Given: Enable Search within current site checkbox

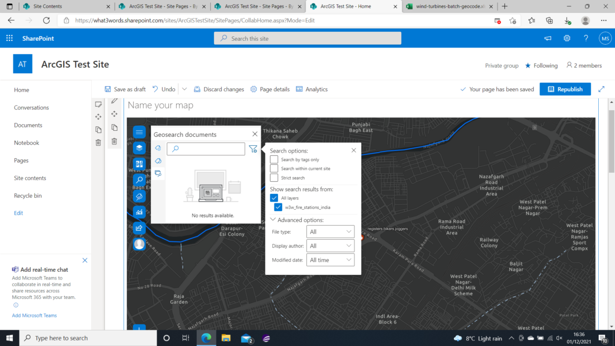Looking at the screenshot, I should (x=274, y=169).
